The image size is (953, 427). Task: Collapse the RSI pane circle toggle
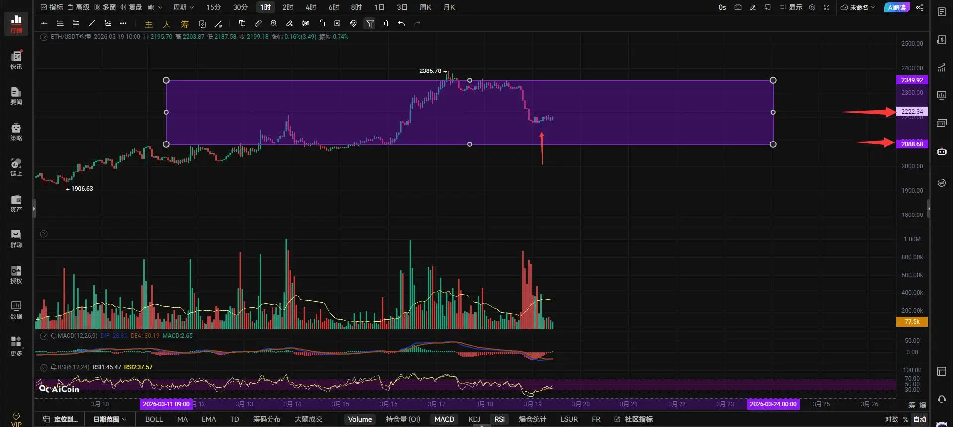(44, 368)
